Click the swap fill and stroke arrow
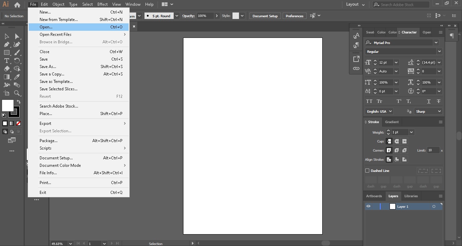Viewport: 462px width, 246px height. point(19,102)
